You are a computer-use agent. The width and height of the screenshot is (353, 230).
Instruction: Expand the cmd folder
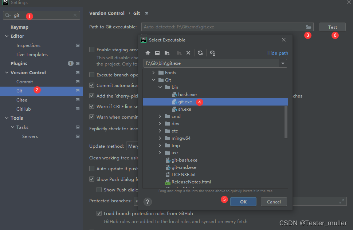160,116
